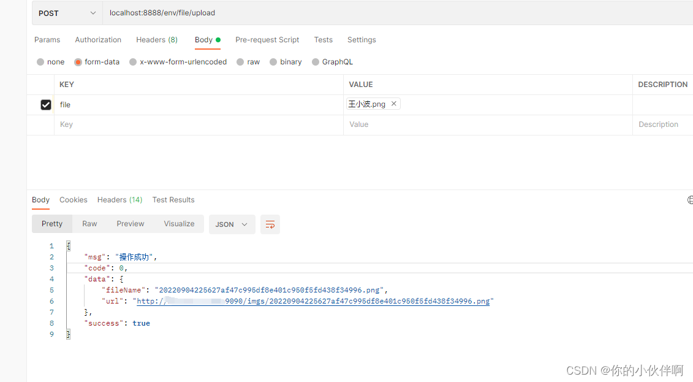Image resolution: width=693 pixels, height=382 pixels.
Task: Click the wrap lines icon in response toolbar
Action: (x=270, y=224)
